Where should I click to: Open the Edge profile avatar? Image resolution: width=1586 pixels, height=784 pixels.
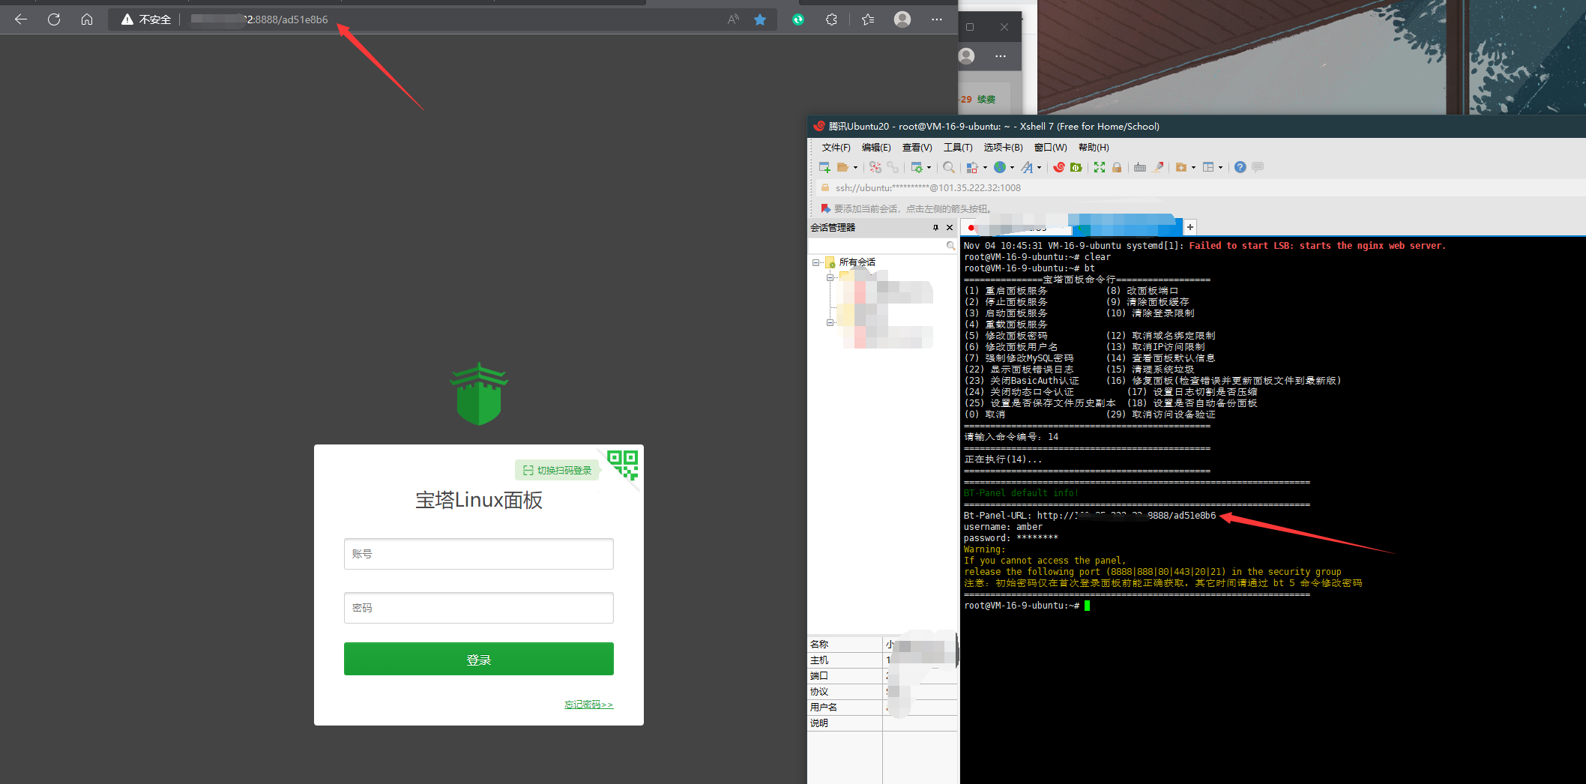(902, 19)
